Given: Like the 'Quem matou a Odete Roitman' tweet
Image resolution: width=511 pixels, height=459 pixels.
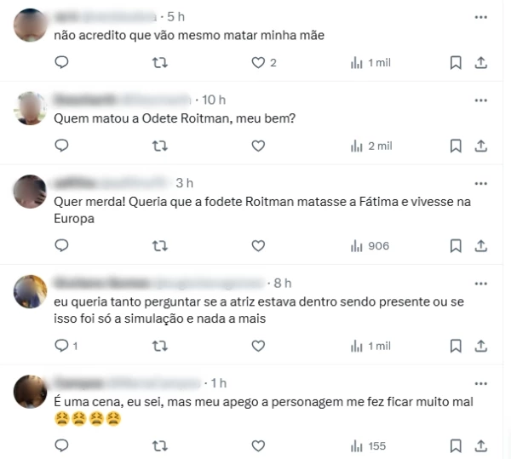Looking at the screenshot, I should coord(258,146).
